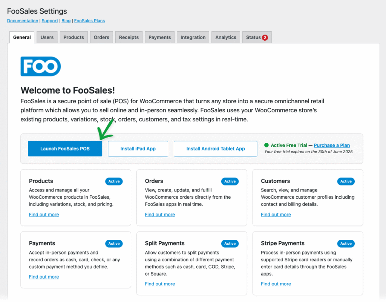Click the Active badge on Customers card
The width and height of the screenshot is (386, 302).
[x=346, y=181]
